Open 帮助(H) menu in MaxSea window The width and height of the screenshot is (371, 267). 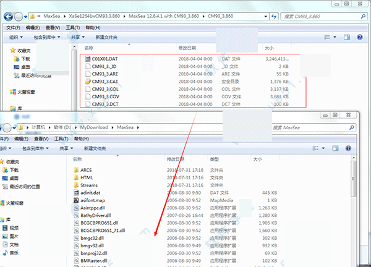81,139
